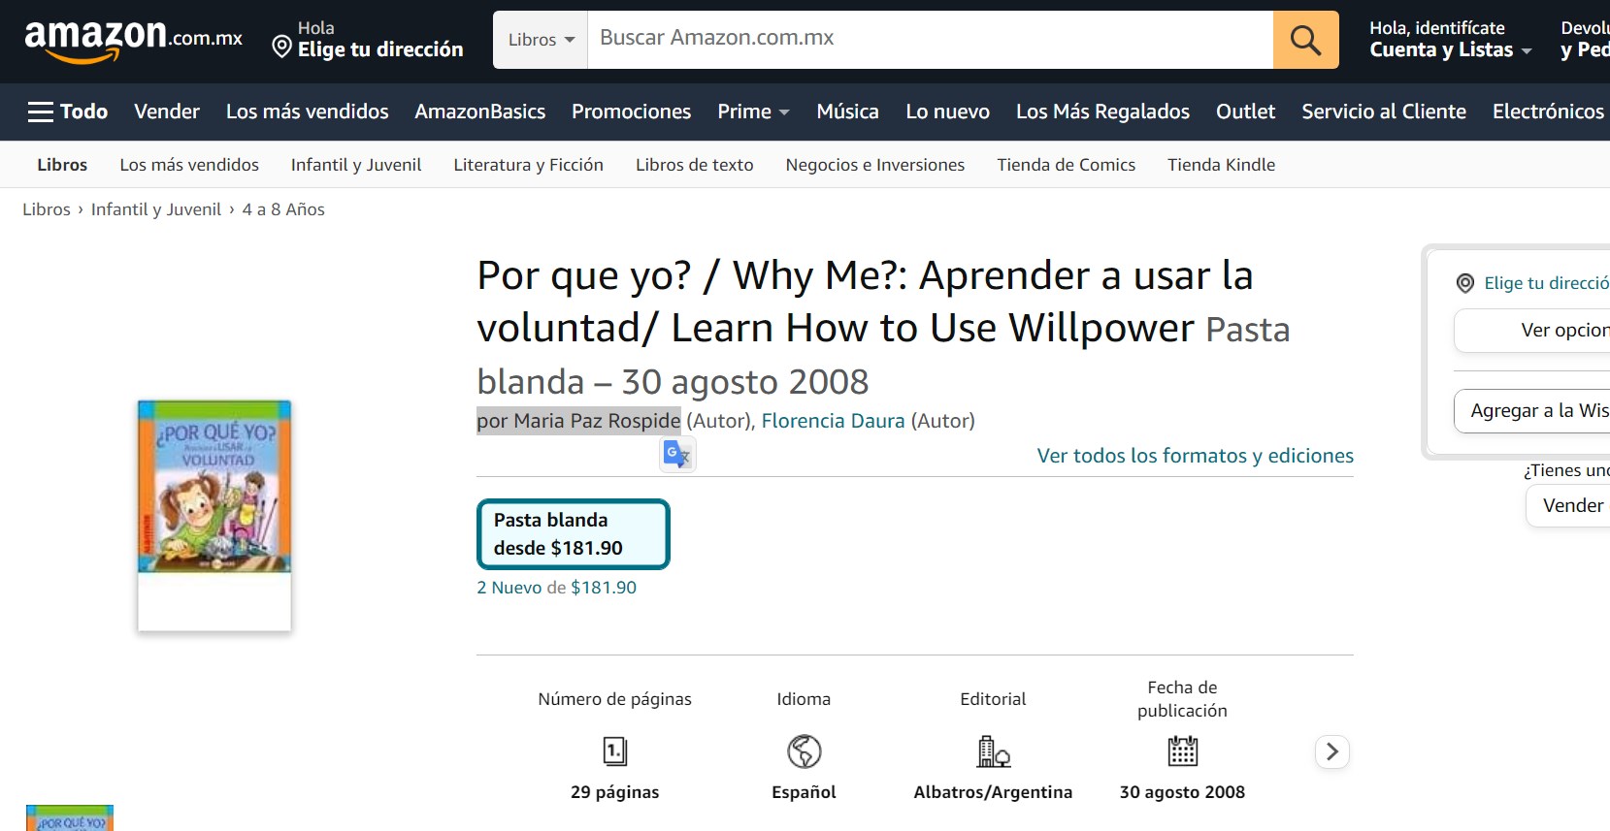Click the calendar icon above 30 agosto 2008
Image resolution: width=1610 pixels, height=831 pixels.
[x=1182, y=751]
